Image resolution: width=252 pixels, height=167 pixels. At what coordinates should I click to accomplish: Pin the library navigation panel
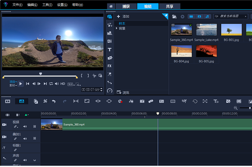click(165, 16)
